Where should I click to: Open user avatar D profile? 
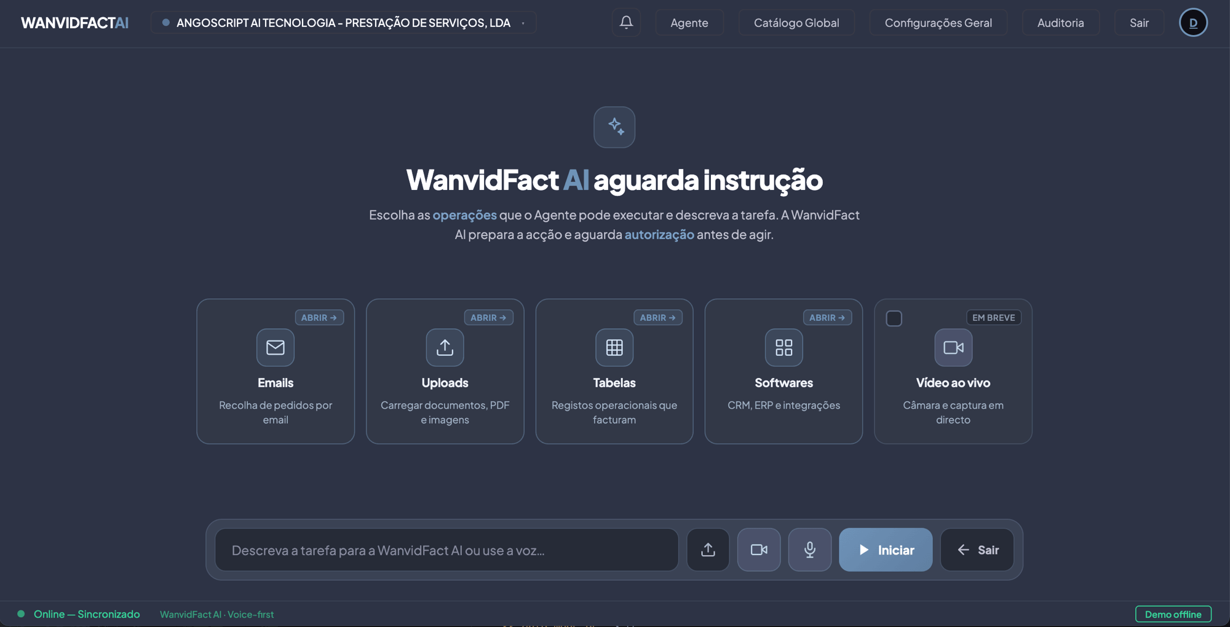(1193, 23)
